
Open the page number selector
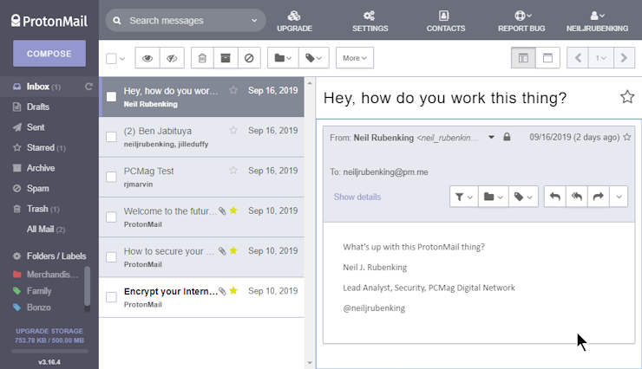601,58
